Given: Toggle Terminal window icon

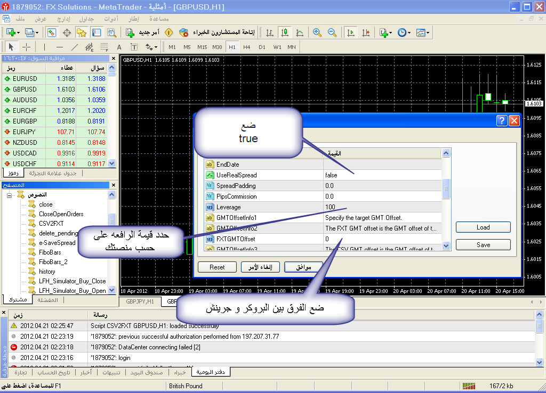Looking at the screenshot, I should (97, 32).
